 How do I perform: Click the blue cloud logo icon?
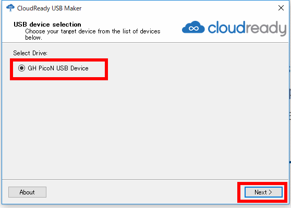coord(193,27)
